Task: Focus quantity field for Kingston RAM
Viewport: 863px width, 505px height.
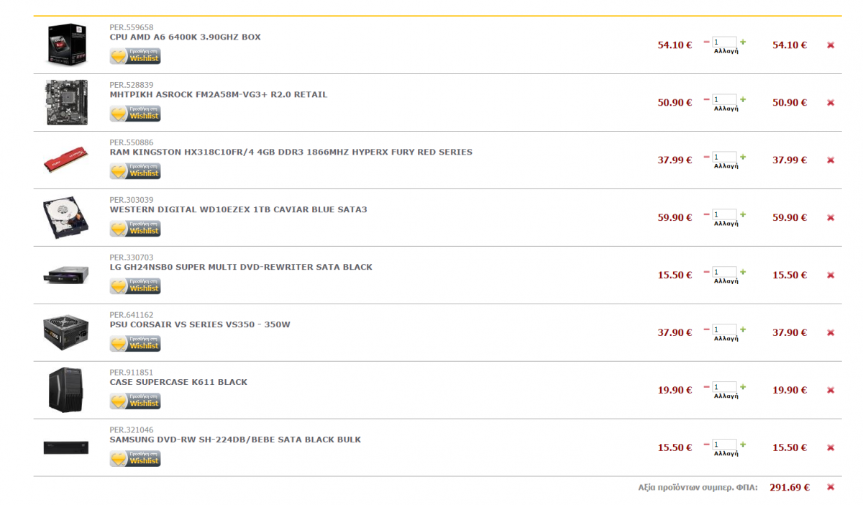Action: click(725, 157)
